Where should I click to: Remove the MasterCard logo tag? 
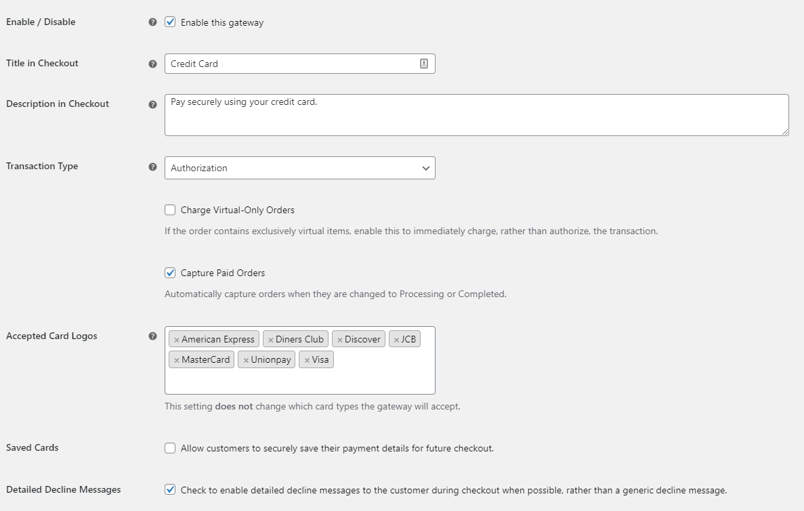(x=177, y=360)
